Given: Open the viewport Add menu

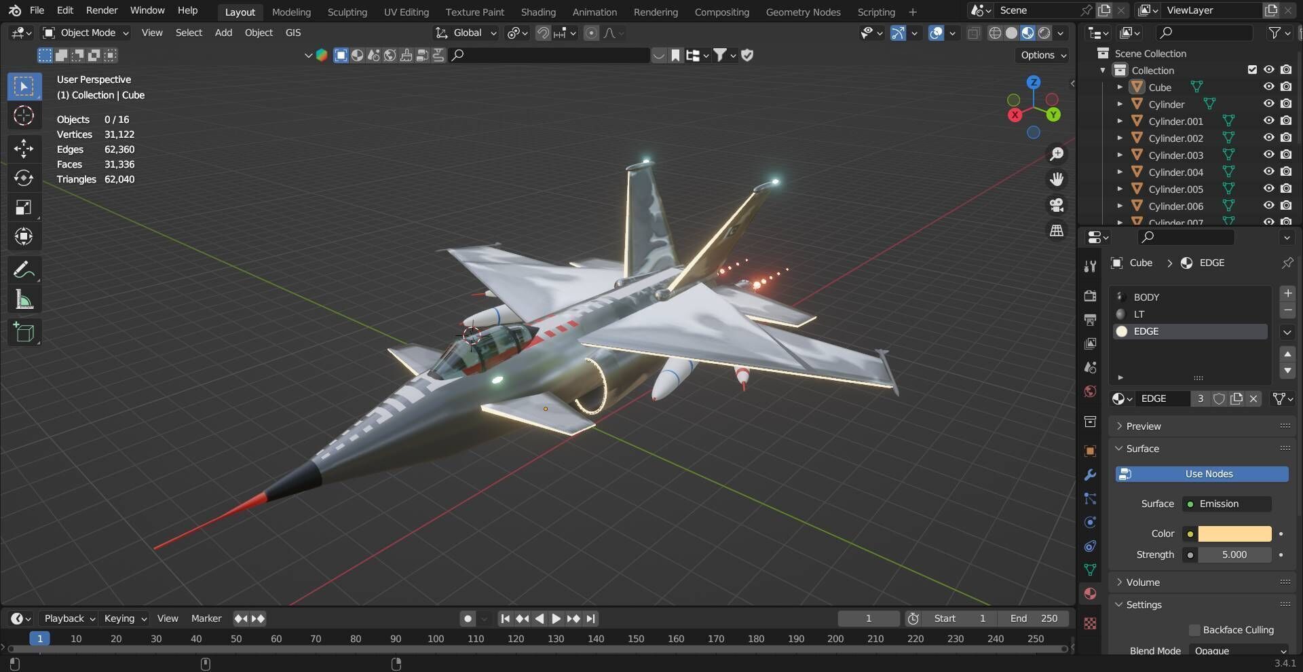Looking at the screenshot, I should (223, 33).
